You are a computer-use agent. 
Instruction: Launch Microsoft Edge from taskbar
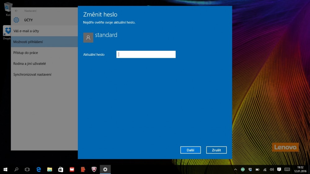[x=39, y=169]
